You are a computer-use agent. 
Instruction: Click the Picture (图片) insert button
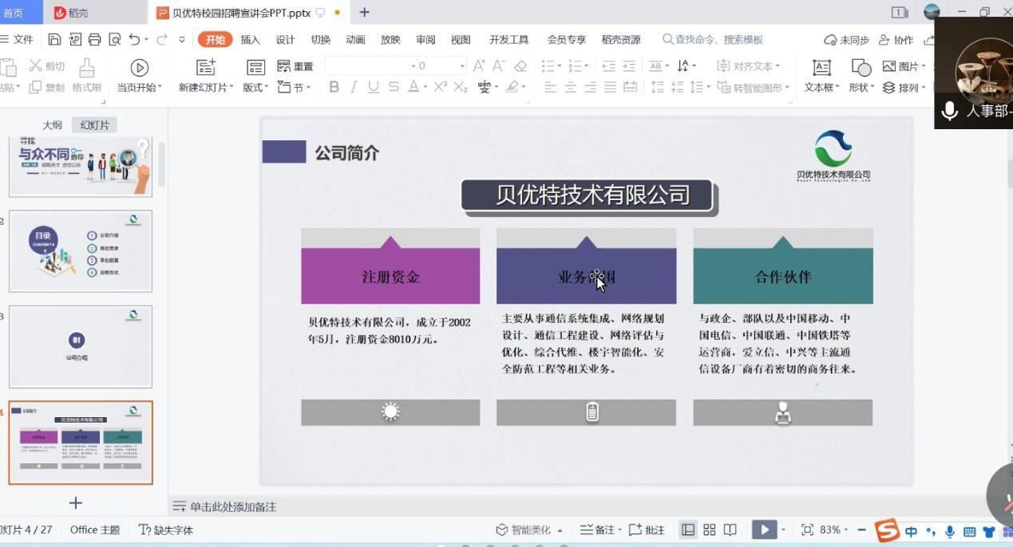(x=904, y=66)
